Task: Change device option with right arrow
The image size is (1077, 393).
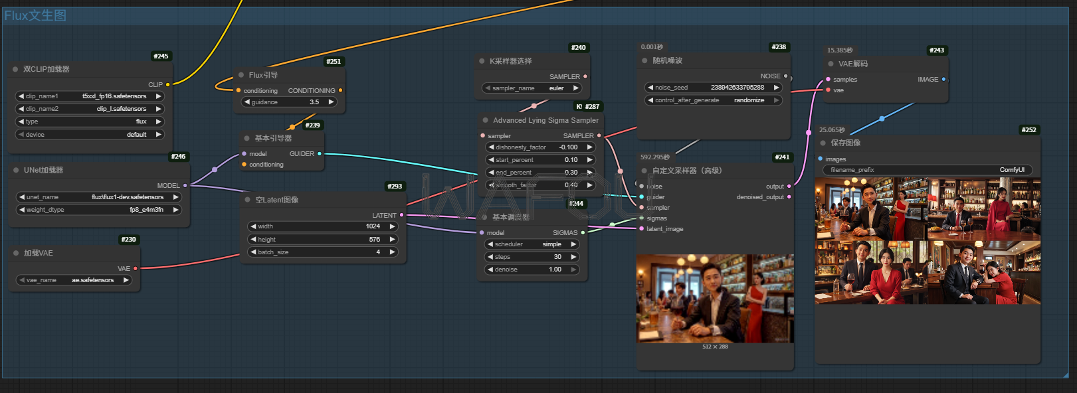Action: click(158, 134)
